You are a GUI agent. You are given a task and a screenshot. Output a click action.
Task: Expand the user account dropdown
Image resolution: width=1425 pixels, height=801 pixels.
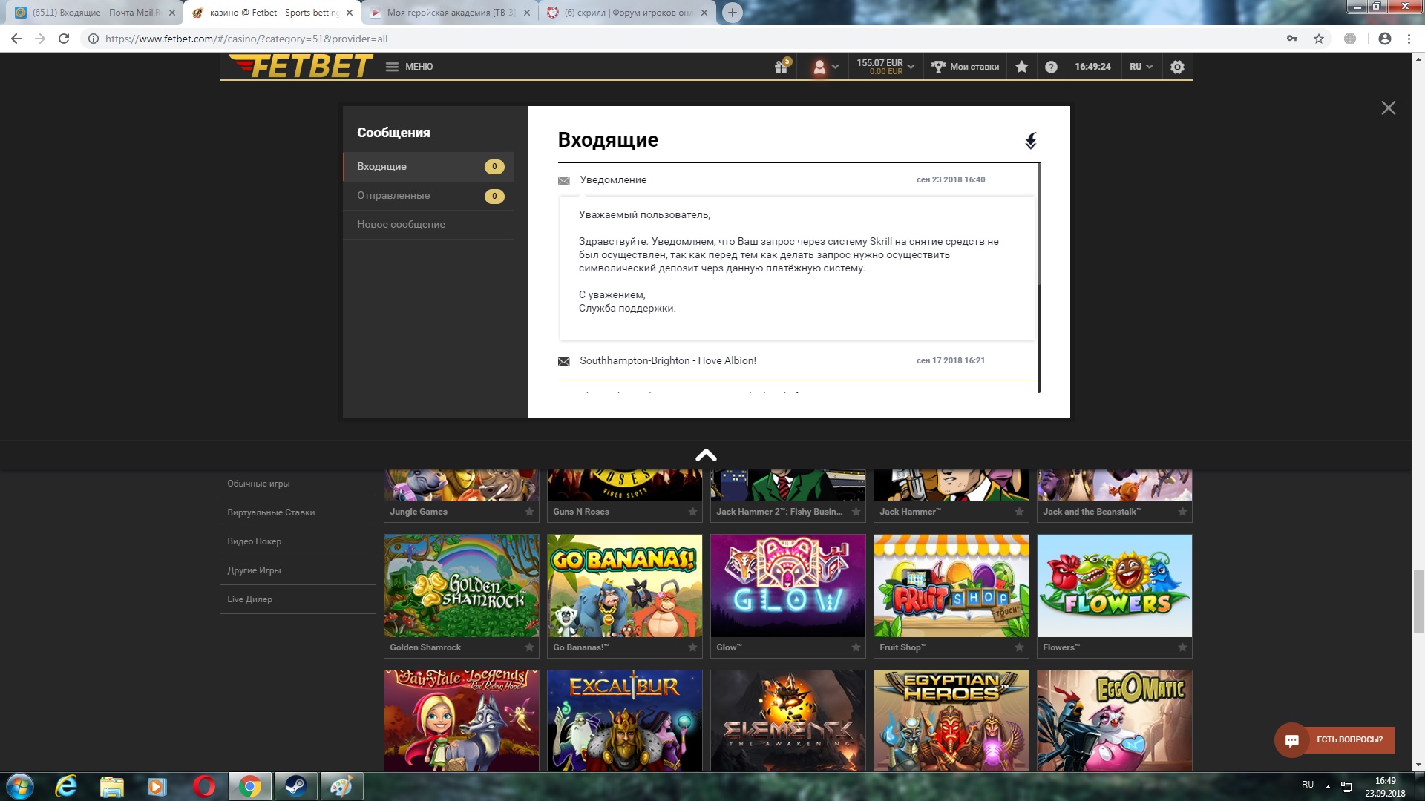[x=826, y=67]
